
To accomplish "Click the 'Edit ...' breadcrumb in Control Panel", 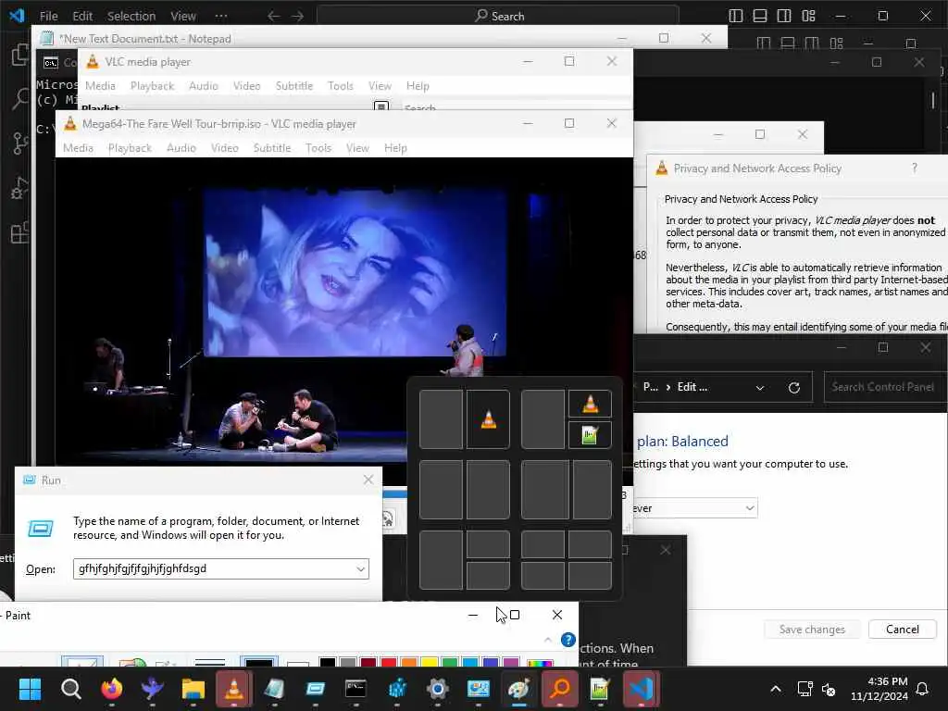I will tap(692, 387).
